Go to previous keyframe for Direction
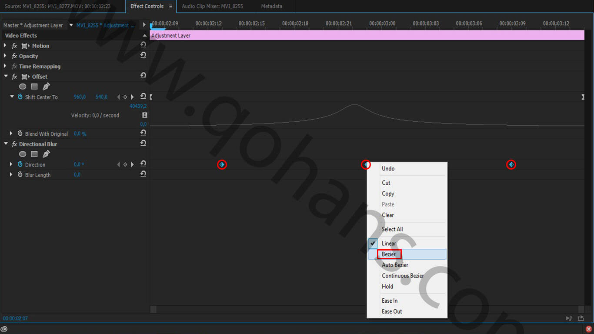Viewport: 594px width, 334px height. pos(117,164)
